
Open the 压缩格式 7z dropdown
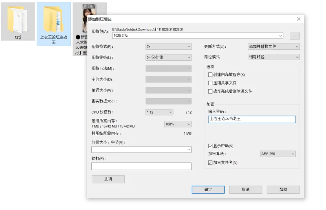coord(168,47)
